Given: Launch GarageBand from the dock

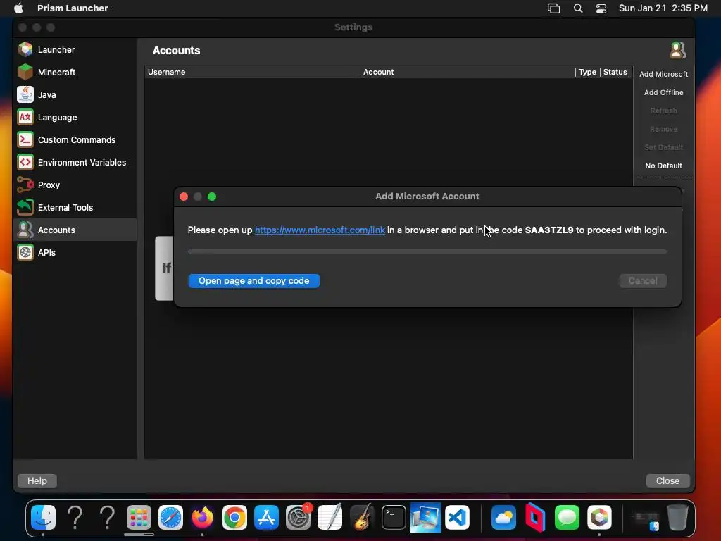Looking at the screenshot, I should tap(362, 518).
